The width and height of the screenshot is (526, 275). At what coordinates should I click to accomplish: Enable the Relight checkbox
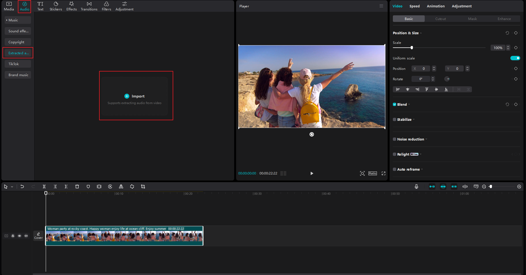394,154
